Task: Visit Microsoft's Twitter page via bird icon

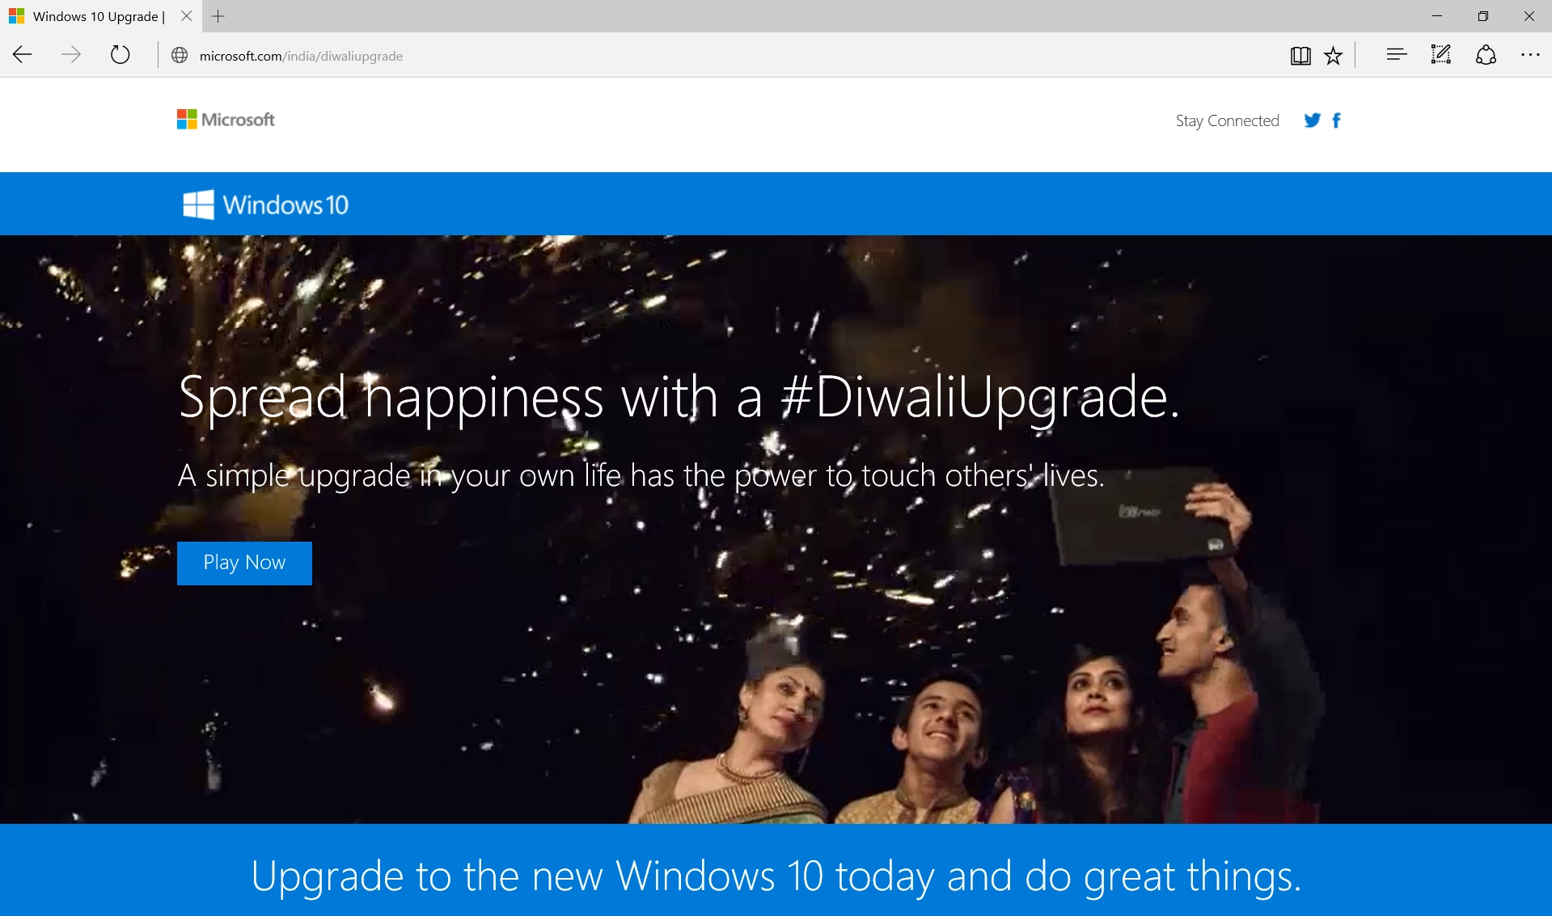Action: tap(1312, 120)
